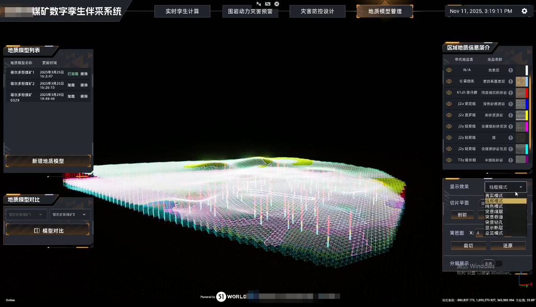
Task: Click the 模型对比 button
Action: click(x=48, y=230)
